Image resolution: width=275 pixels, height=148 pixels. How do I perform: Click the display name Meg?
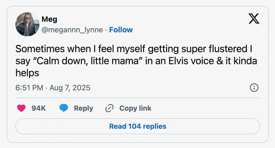click(49, 19)
